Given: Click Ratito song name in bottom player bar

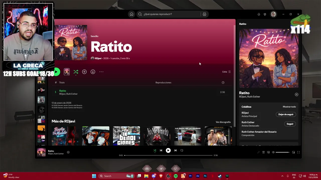Looking at the screenshot, I should pyautogui.click(x=51, y=151).
